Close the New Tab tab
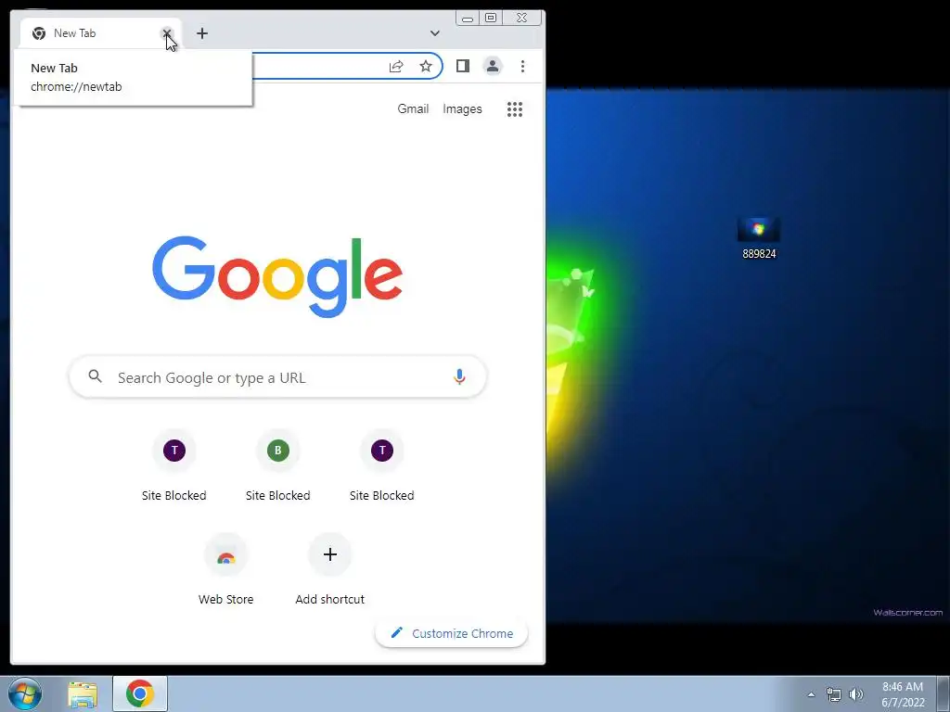This screenshot has width=950, height=712. coord(167,33)
